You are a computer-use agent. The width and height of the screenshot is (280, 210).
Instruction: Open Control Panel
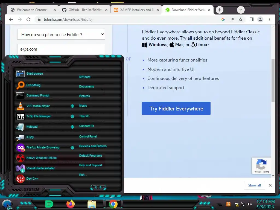(x=88, y=137)
